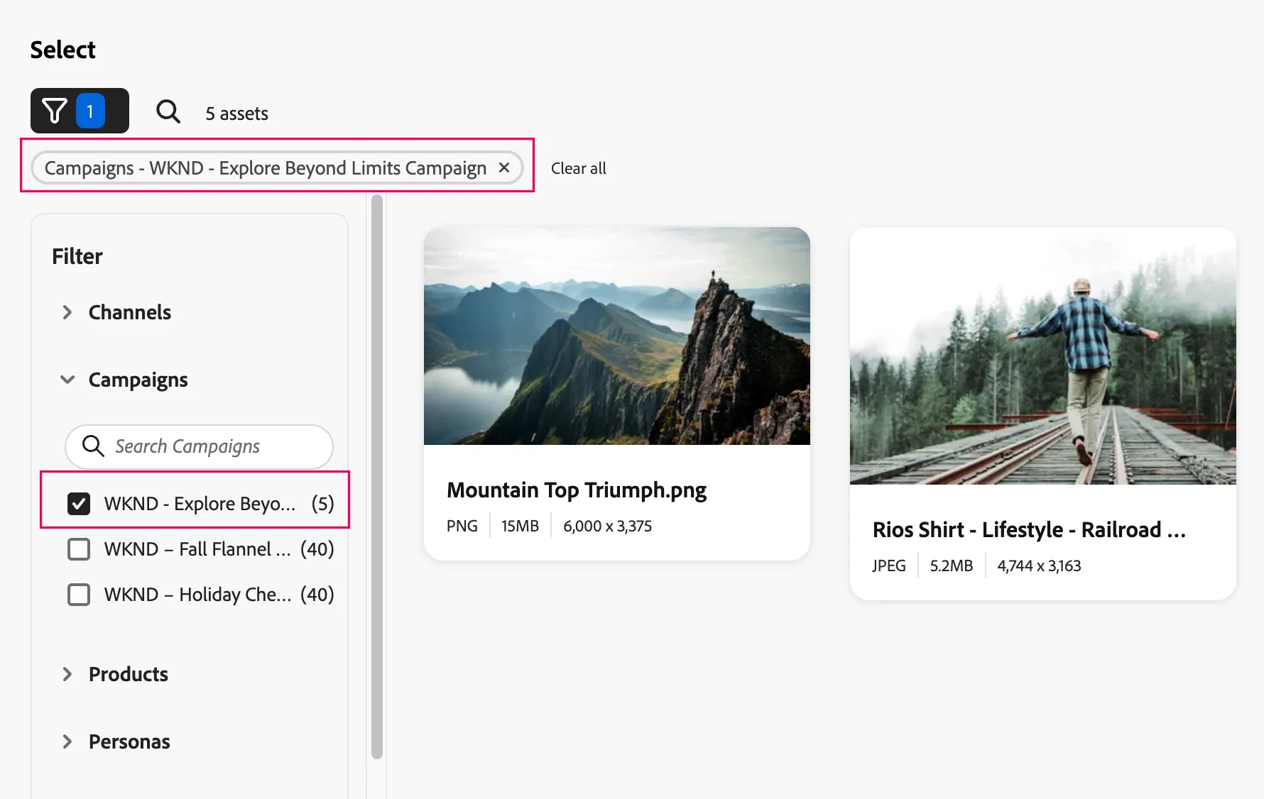The height and width of the screenshot is (799, 1264).
Task: Check WKND – Holiday Che... campaign checkbox
Action: pyautogui.click(x=79, y=595)
